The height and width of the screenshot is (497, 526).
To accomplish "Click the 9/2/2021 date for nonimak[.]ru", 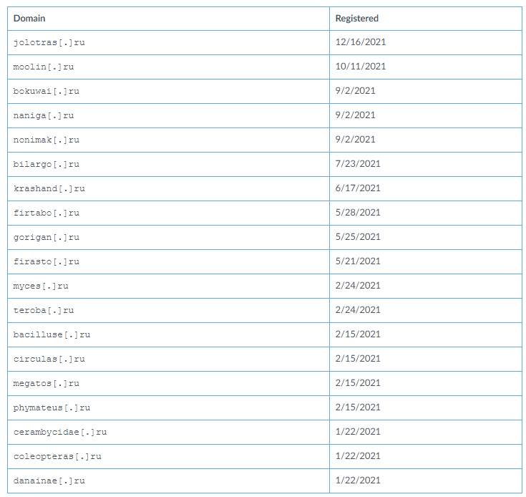I will [355, 139].
